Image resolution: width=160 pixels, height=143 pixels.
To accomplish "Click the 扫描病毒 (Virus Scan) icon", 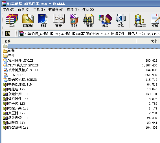I will click(x=139, y=19).
